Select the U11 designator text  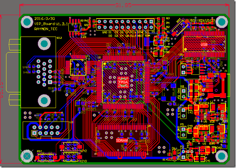click(x=87, y=56)
